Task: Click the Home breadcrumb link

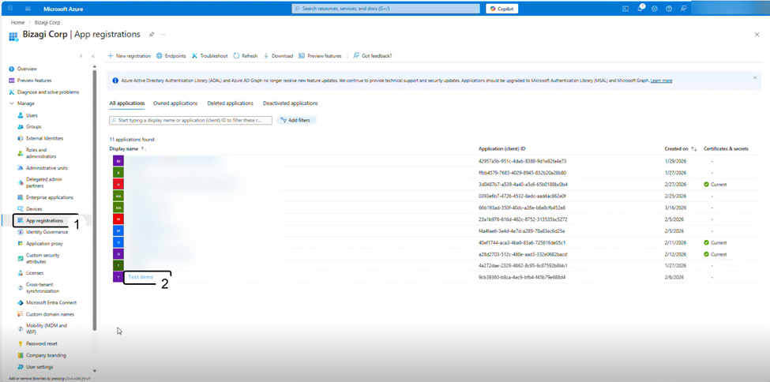Action: pos(17,23)
